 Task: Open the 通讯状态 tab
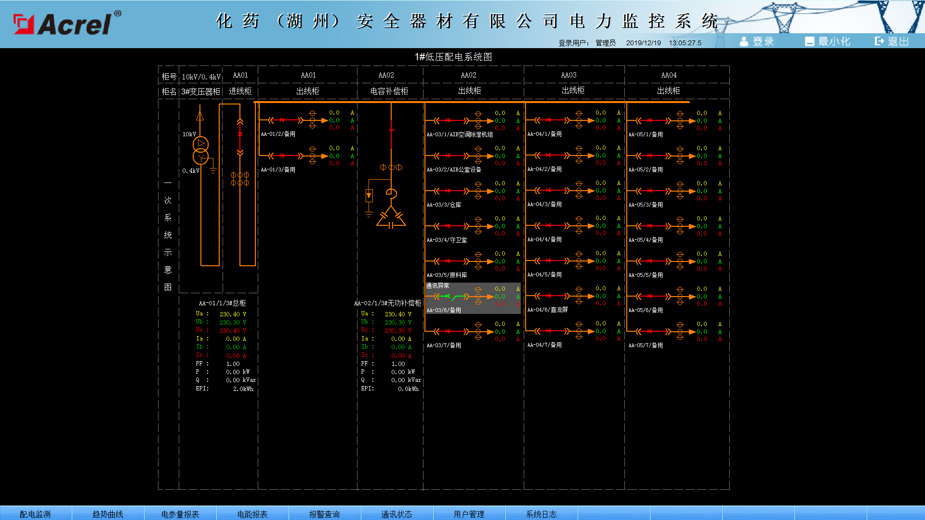(x=396, y=514)
